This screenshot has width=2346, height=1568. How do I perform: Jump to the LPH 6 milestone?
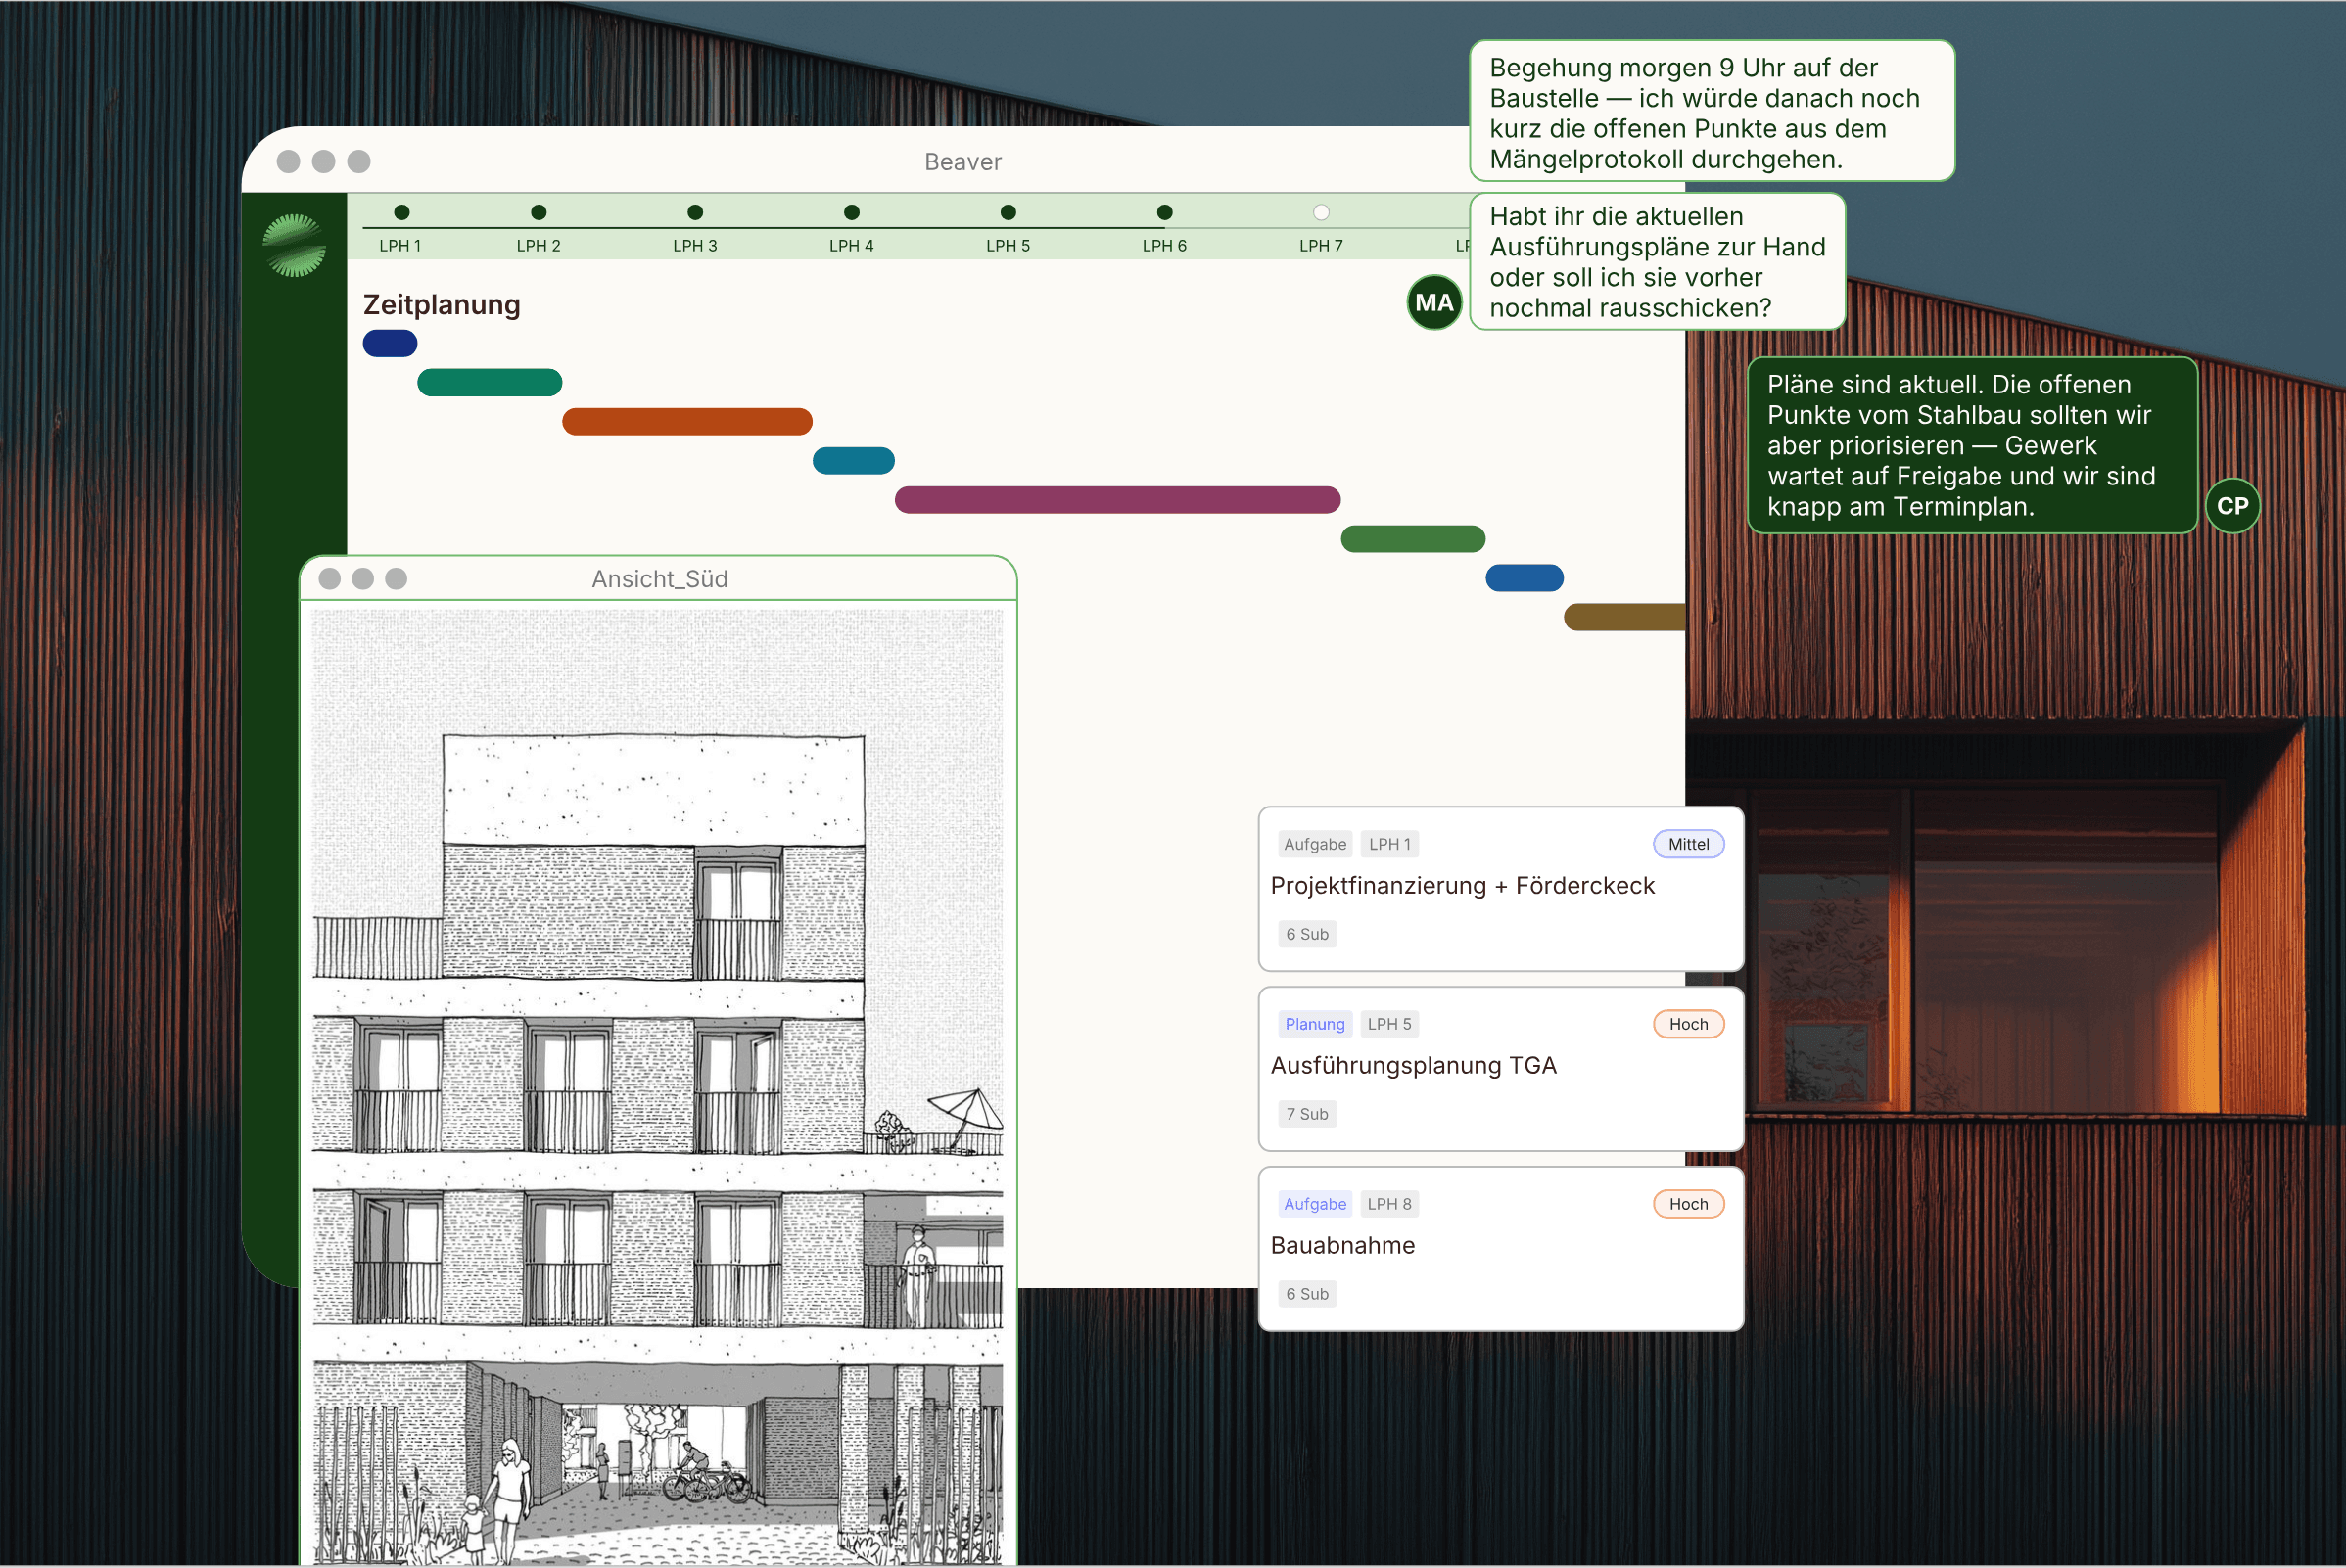(x=1163, y=212)
